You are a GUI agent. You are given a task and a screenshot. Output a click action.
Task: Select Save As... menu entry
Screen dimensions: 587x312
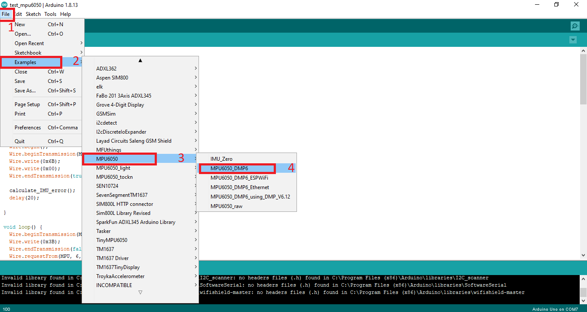[42, 91]
